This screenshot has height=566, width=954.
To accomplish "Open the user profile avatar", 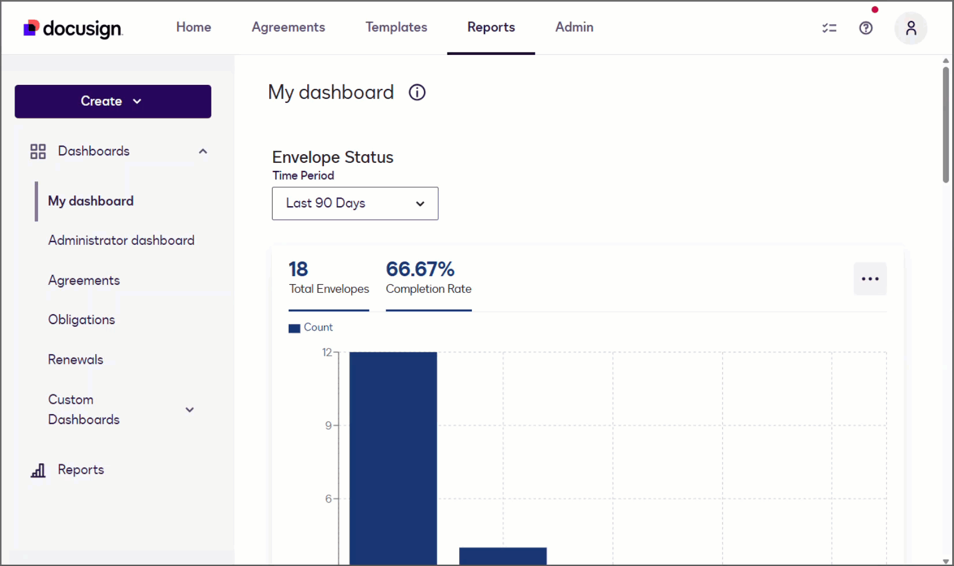I will click(911, 28).
